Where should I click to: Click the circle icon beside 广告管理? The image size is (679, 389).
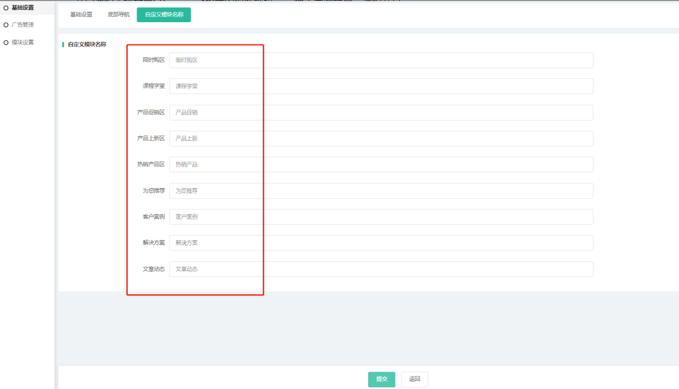(6, 25)
